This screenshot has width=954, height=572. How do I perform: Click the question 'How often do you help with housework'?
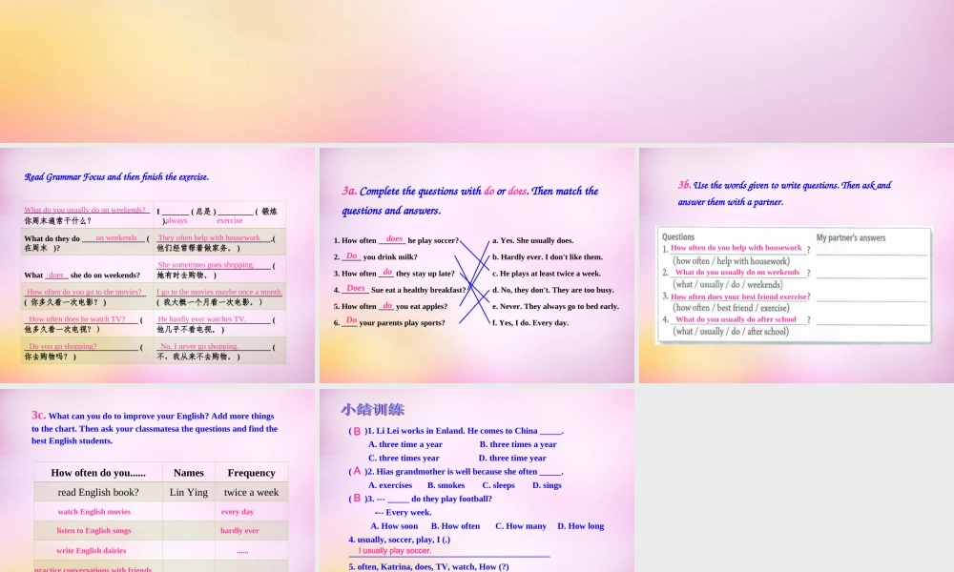click(736, 247)
